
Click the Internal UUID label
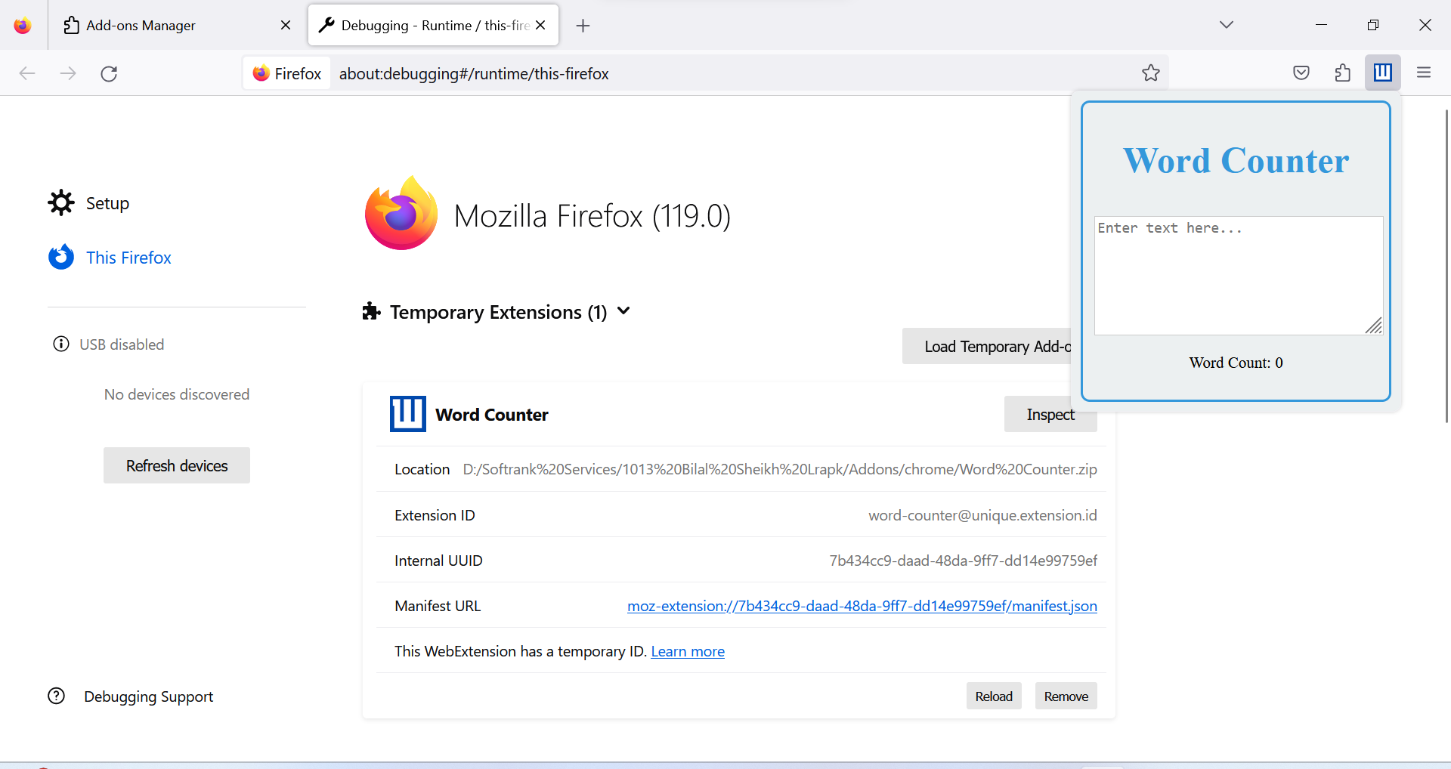coord(438,561)
